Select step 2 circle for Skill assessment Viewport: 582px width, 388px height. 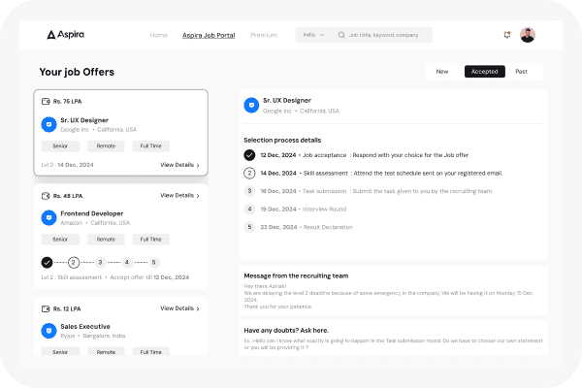click(x=249, y=173)
